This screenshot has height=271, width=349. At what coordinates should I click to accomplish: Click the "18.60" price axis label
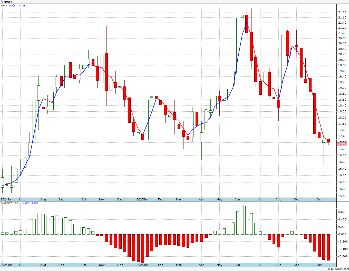[x=342, y=100]
